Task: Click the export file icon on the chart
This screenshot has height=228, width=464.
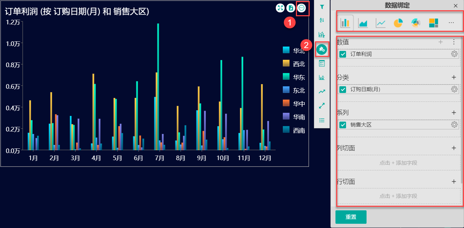Action: (x=291, y=8)
